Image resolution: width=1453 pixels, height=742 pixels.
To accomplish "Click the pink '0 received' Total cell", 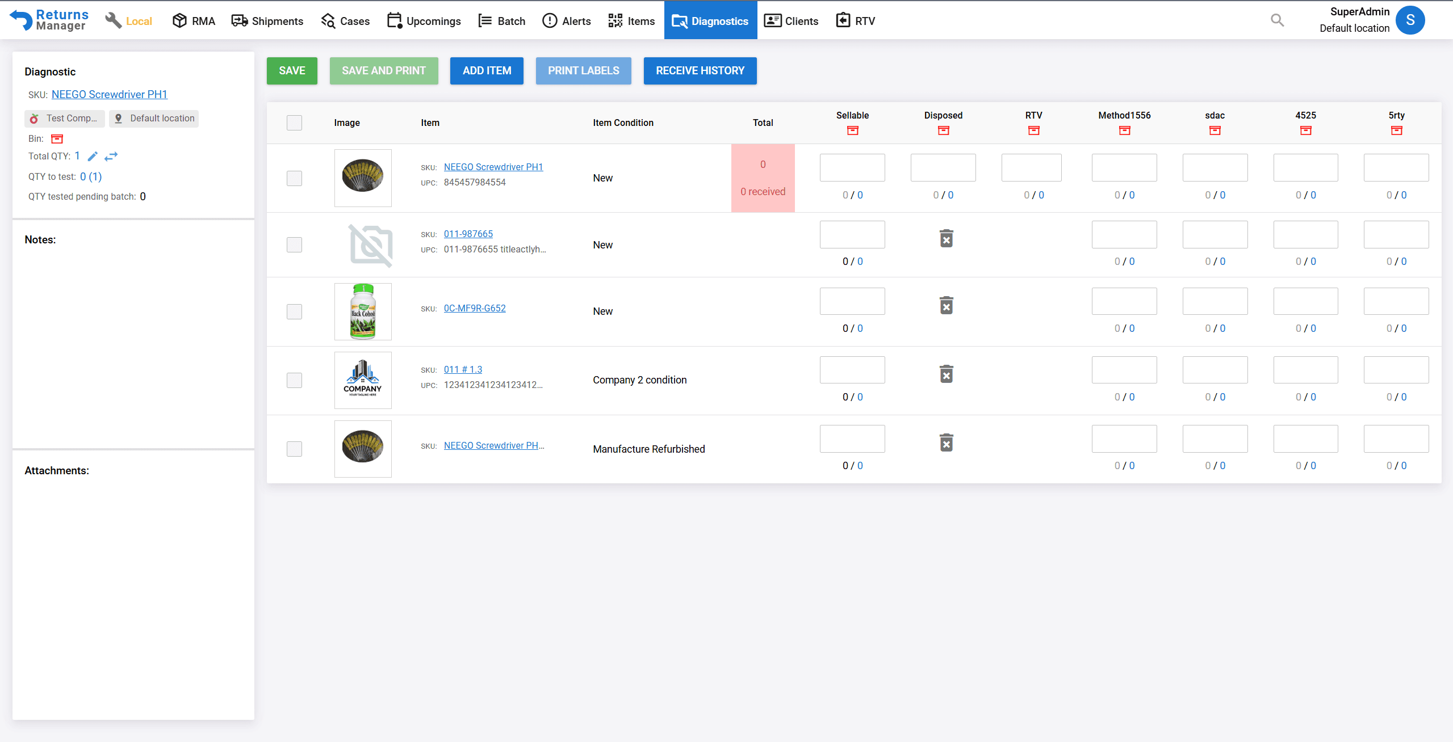I will [763, 178].
